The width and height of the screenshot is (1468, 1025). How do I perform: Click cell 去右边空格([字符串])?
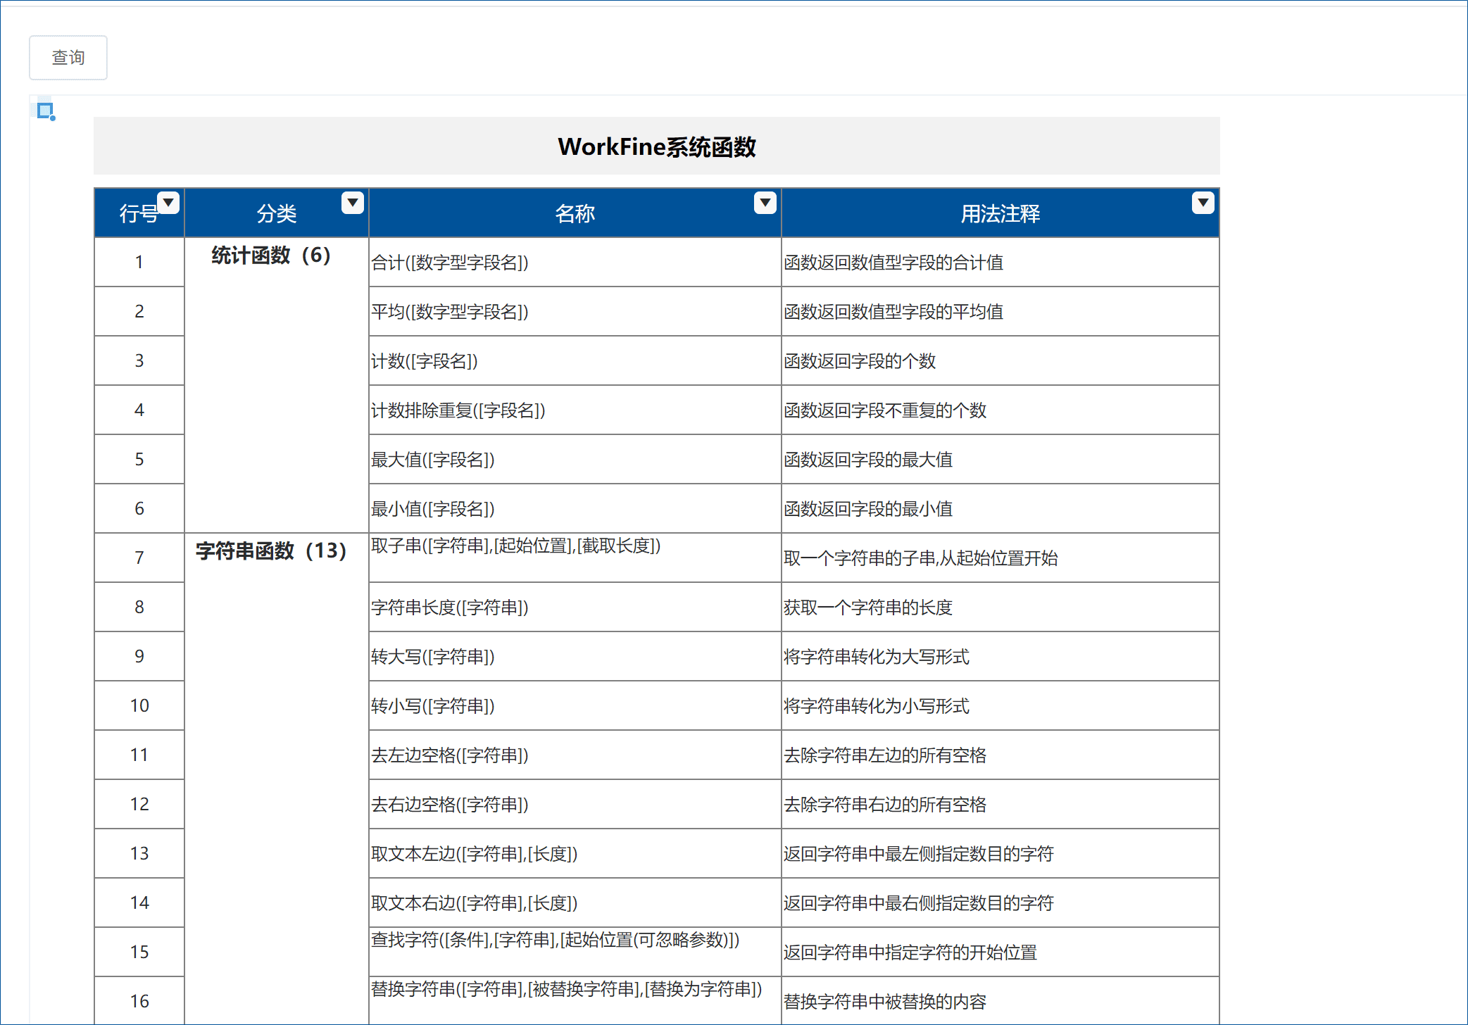[x=575, y=805]
